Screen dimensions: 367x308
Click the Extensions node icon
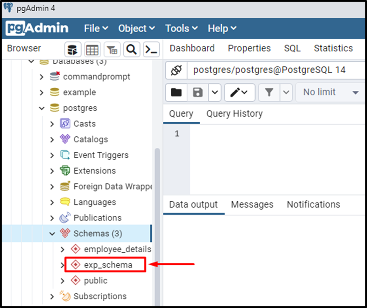(x=65, y=170)
